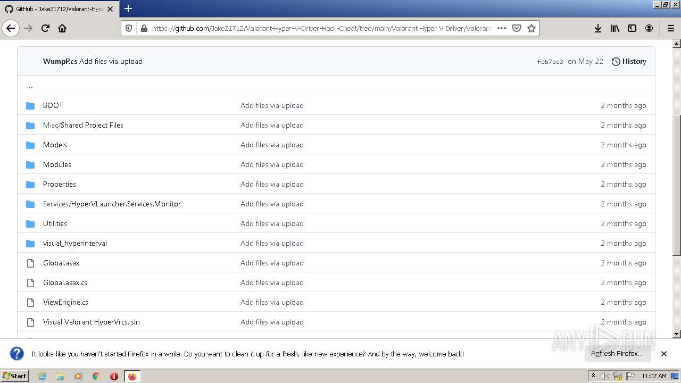Open Services/HyperVLauncher.Services.Monitor folder

tap(112, 204)
